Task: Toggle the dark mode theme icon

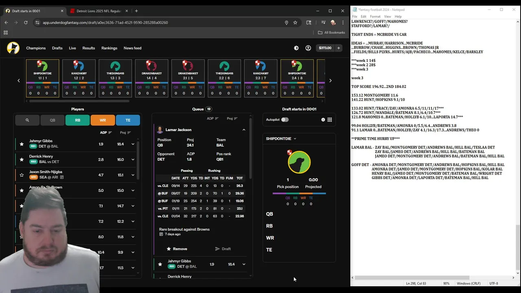Action: pos(296,48)
